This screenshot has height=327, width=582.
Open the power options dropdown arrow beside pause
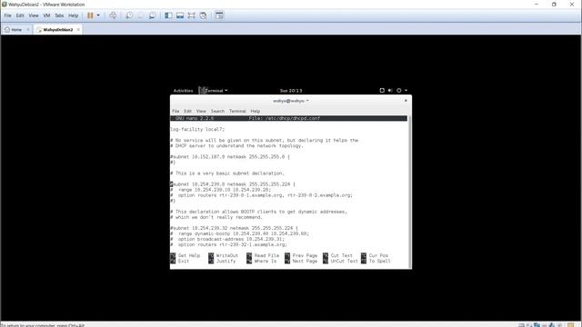point(98,15)
